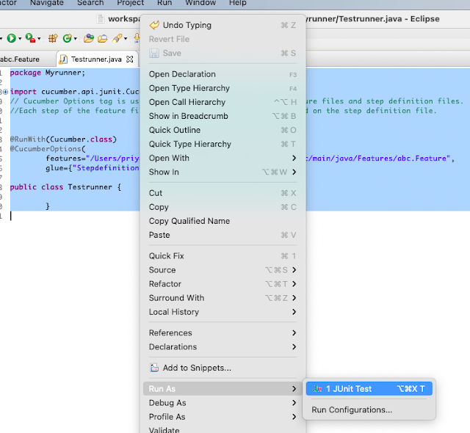Click '@CucumberOptions(' annotation text
Viewport: 470px width, 433px height.
coord(48,149)
